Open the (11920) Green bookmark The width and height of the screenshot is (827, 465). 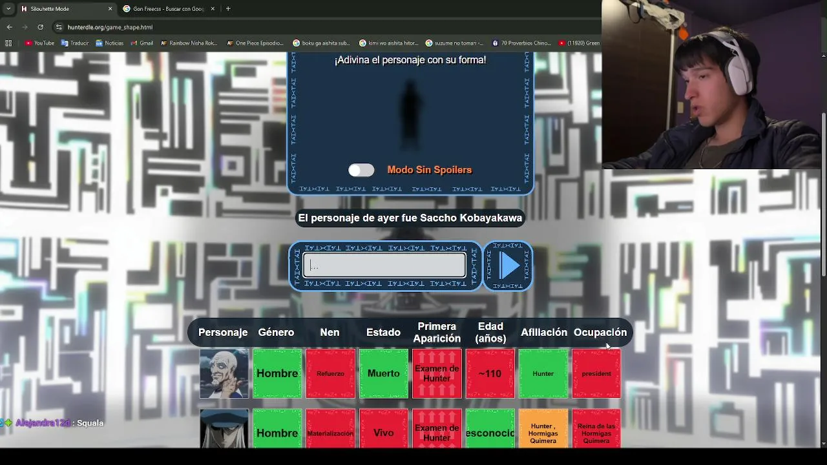[579, 43]
